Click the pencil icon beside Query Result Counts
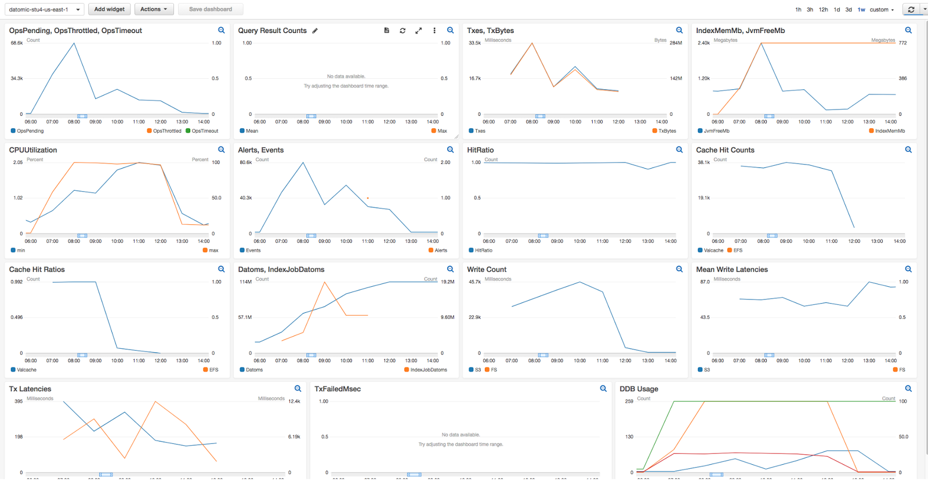The height and width of the screenshot is (481, 928). (315, 31)
